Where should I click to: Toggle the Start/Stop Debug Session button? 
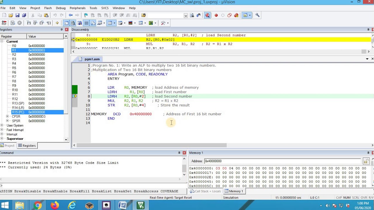tap(207, 15)
